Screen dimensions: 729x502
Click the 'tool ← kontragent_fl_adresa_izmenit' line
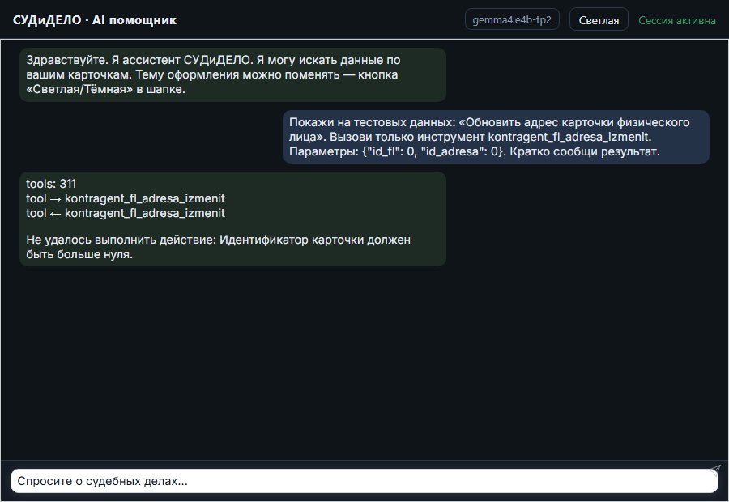pyautogui.click(x=126, y=213)
